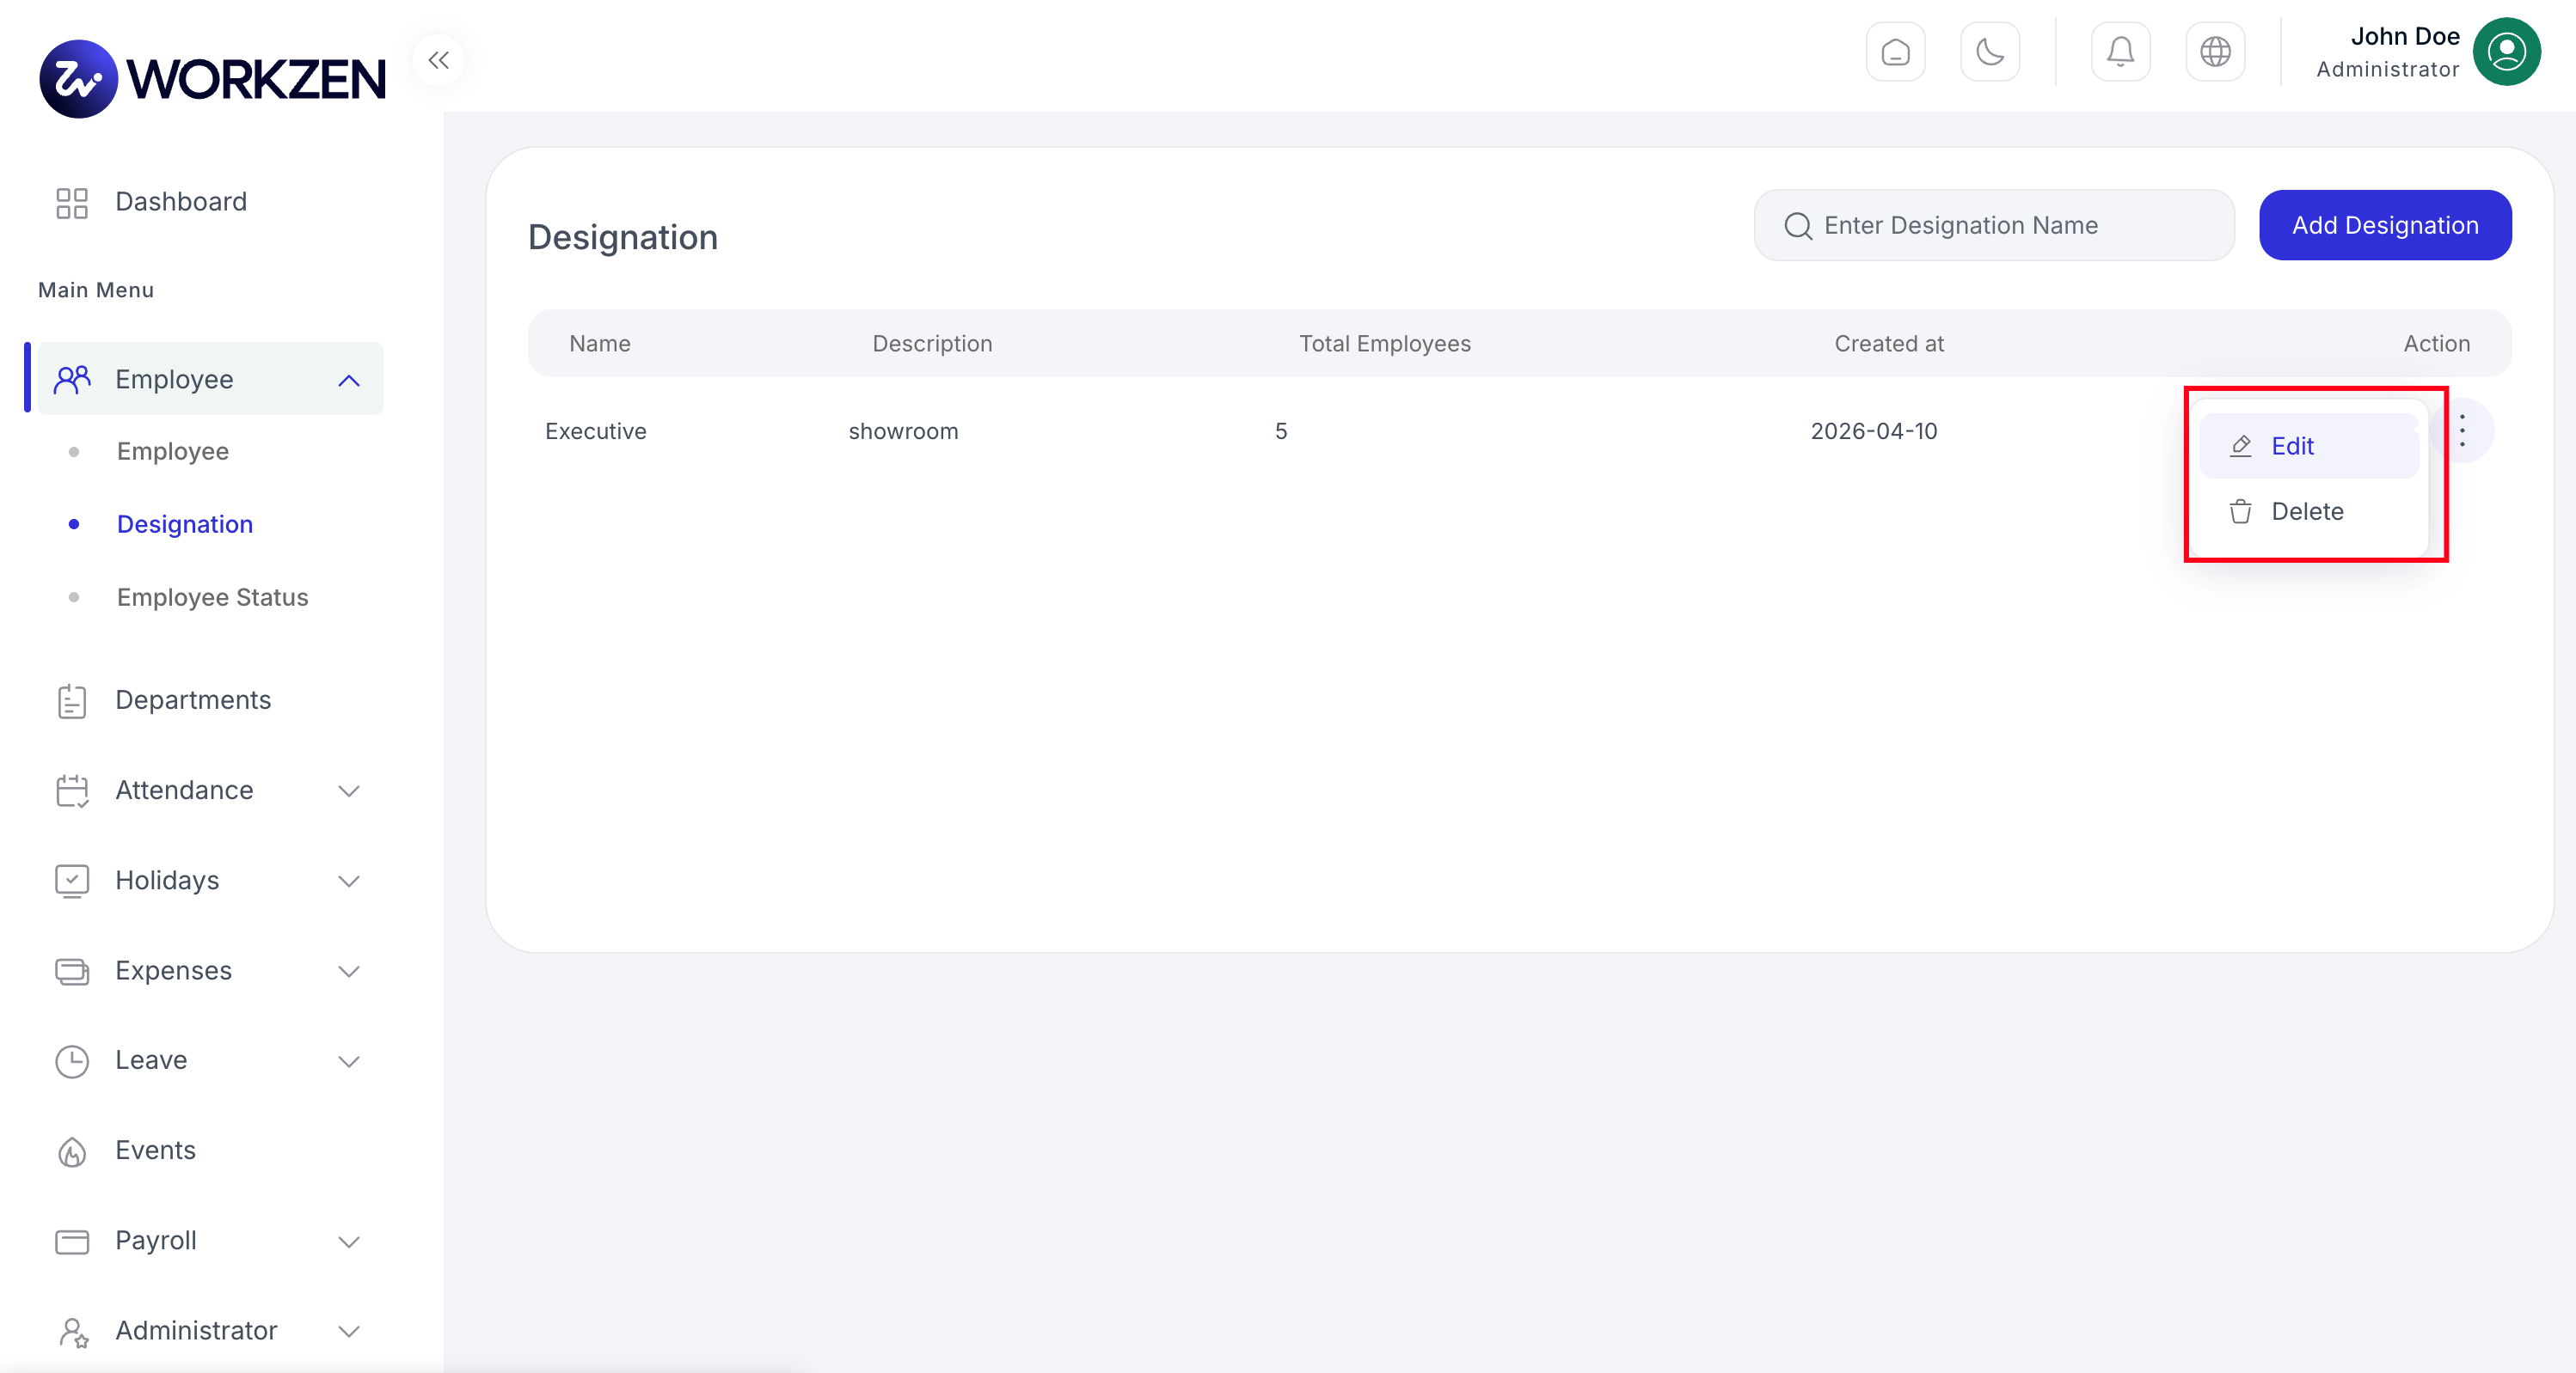
Task: Click the Expenses card icon
Action: tap(72, 971)
